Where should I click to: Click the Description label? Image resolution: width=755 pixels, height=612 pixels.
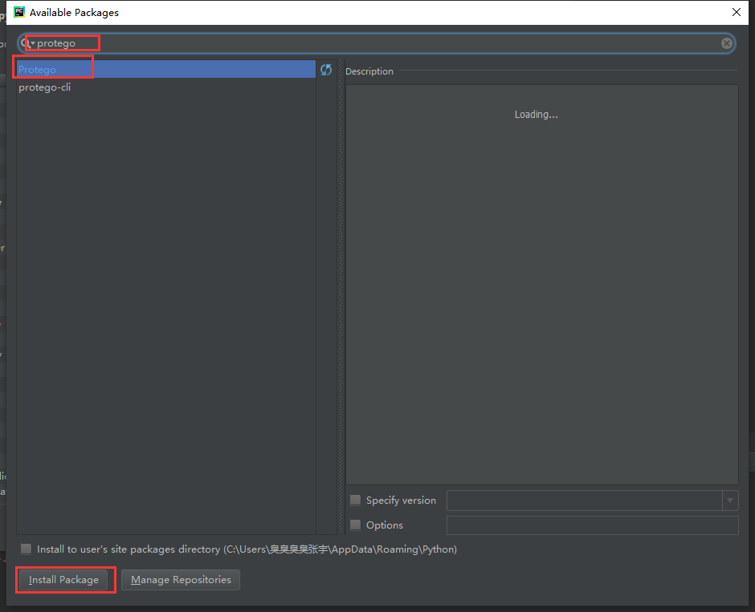point(369,71)
